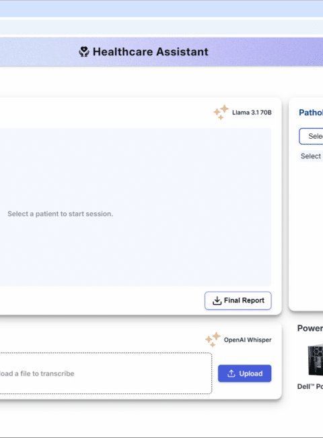Click 'Select a patient to start session.' text

click(x=61, y=214)
